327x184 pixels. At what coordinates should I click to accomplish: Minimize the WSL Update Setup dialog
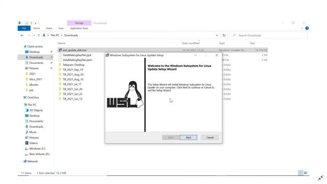tap(195, 55)
